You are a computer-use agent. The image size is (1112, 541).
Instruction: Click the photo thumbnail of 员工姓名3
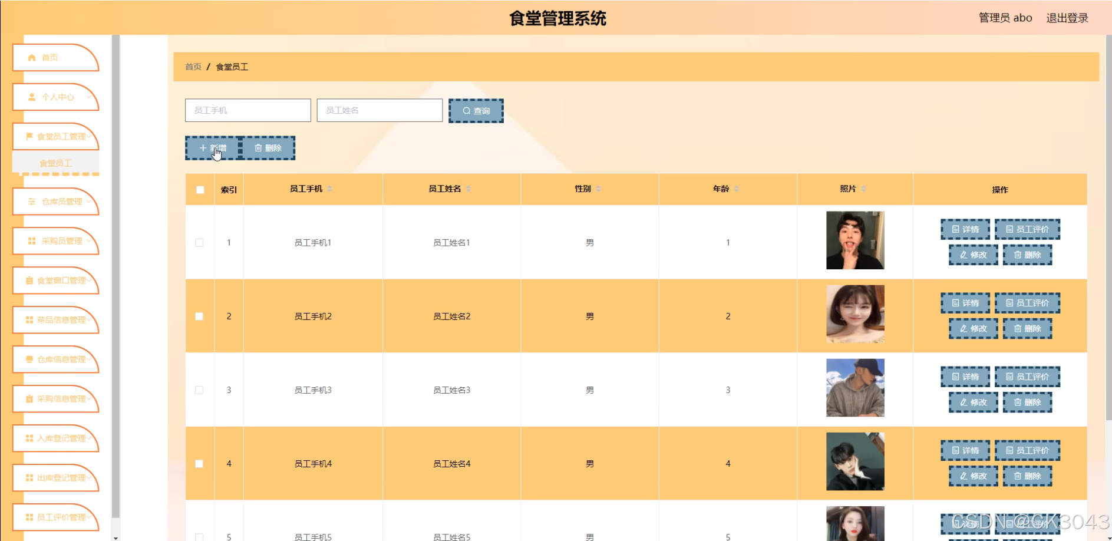click(854, 388)
